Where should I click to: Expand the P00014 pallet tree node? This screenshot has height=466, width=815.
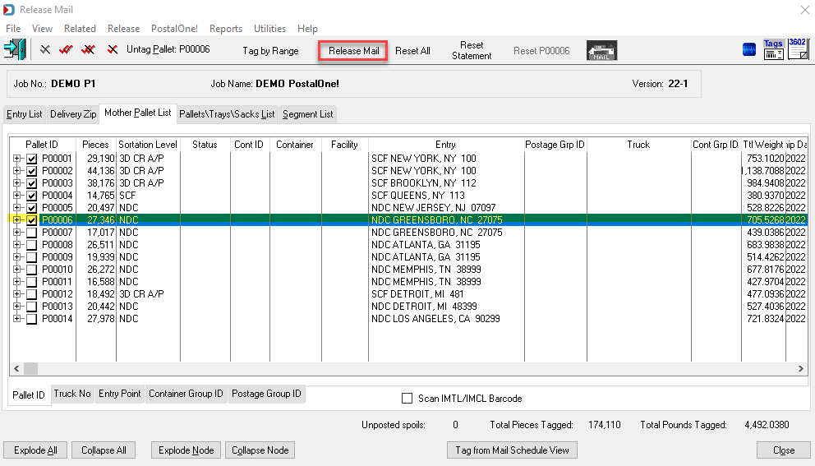(17, 319)
